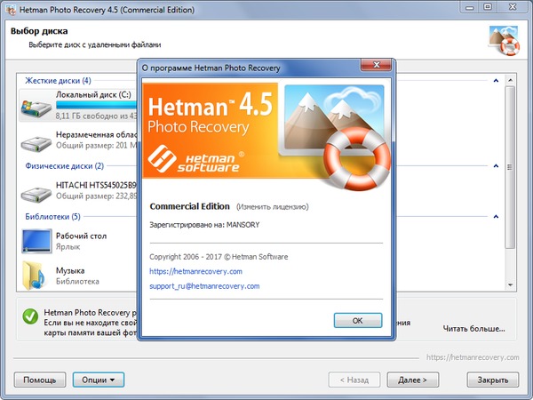The height and width of the screenshot is (400, 533).
Task: Click the Local Disk C: usage bar
Action: [x=97, y=105]
